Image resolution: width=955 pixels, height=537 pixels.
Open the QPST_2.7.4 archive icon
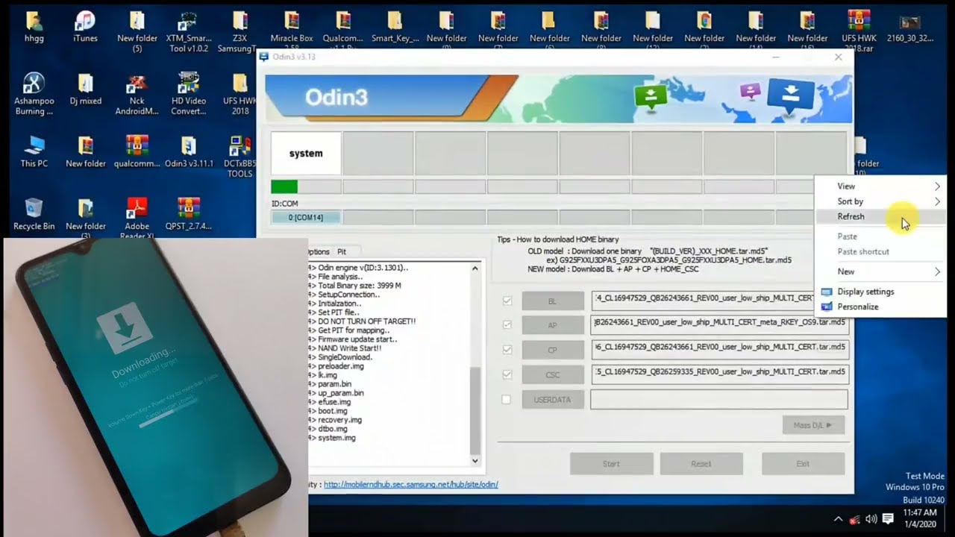[x=188, y=214]
